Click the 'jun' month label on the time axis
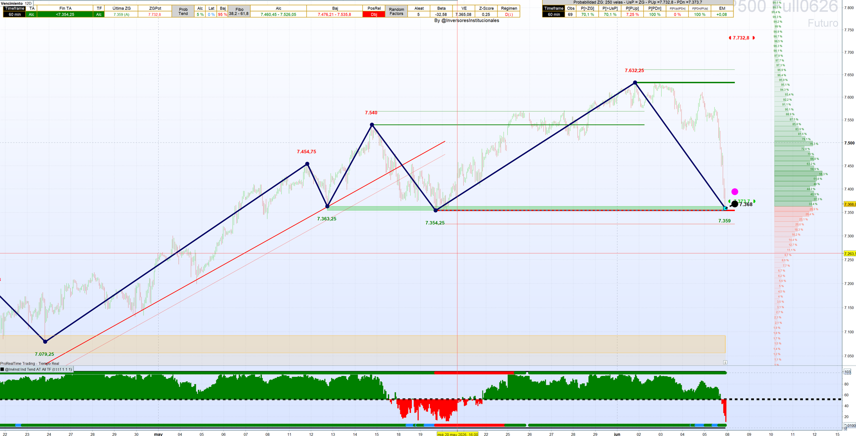 pos(617,434)
